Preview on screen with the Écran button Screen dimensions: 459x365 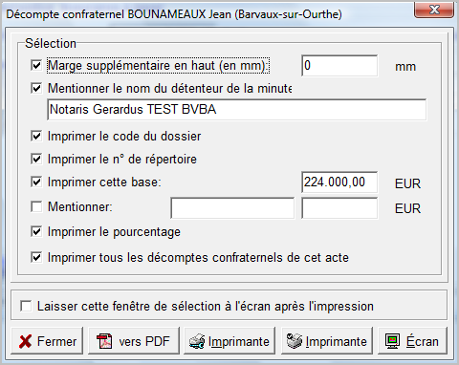tap(412, 341)
